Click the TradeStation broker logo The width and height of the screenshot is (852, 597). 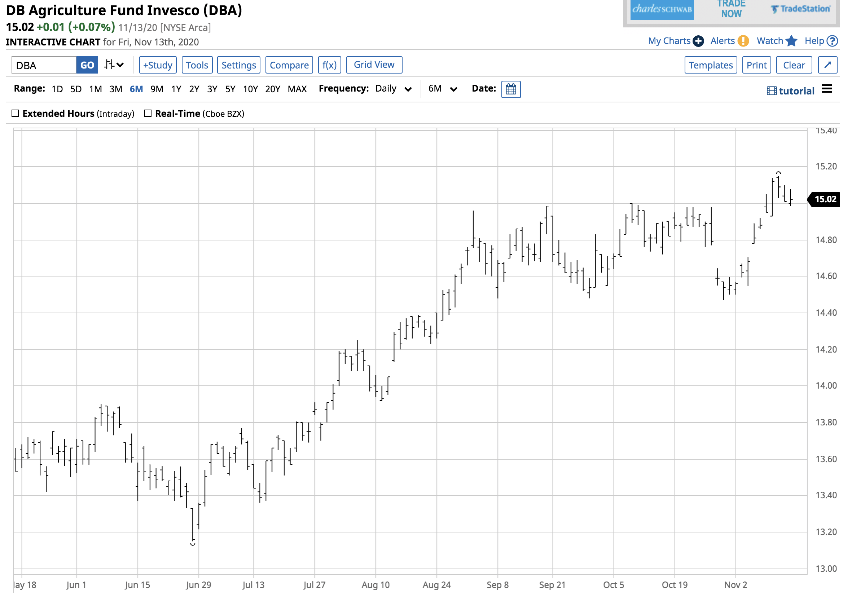pos(800,9)
